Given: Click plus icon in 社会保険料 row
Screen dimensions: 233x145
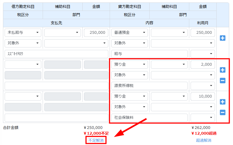Looking at the screenshot, I should tap(223, 102).
